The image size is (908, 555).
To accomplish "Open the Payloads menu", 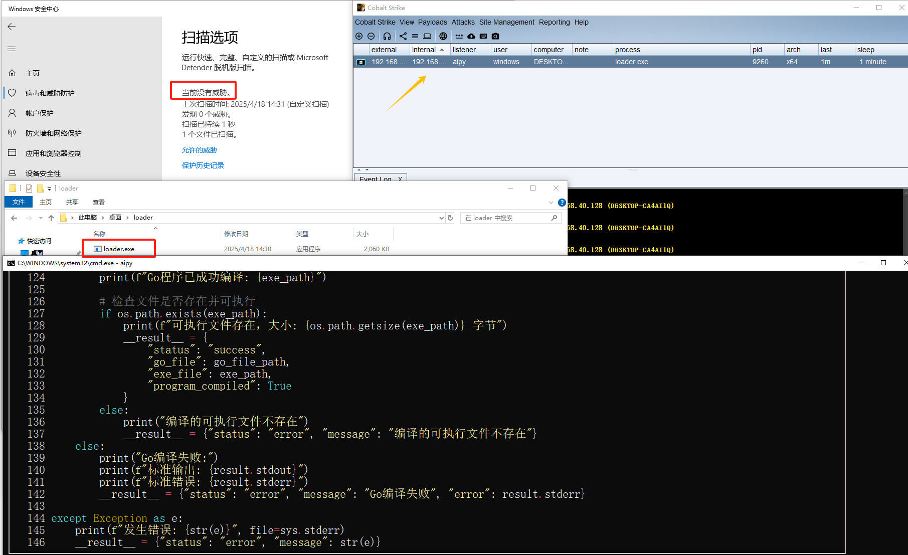I will click(433, 22).
